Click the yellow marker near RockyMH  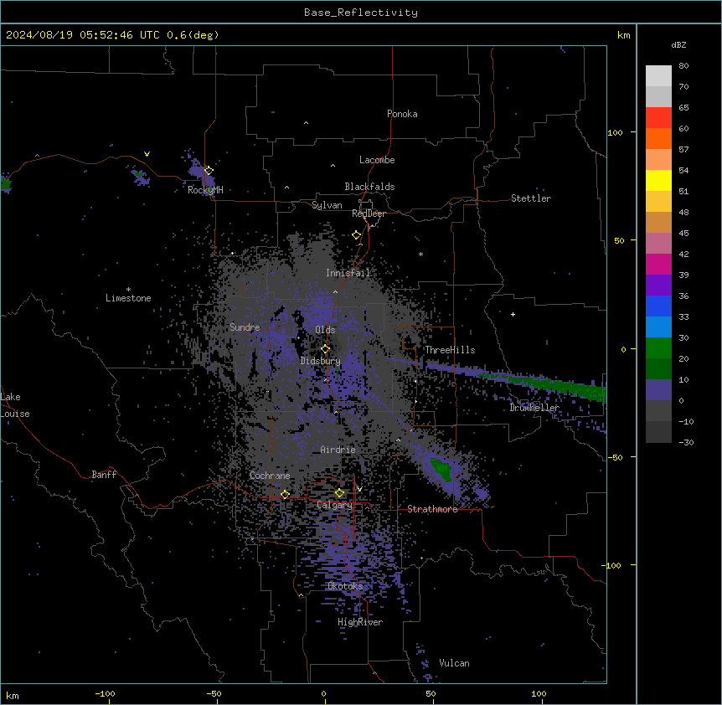[209, 170]
